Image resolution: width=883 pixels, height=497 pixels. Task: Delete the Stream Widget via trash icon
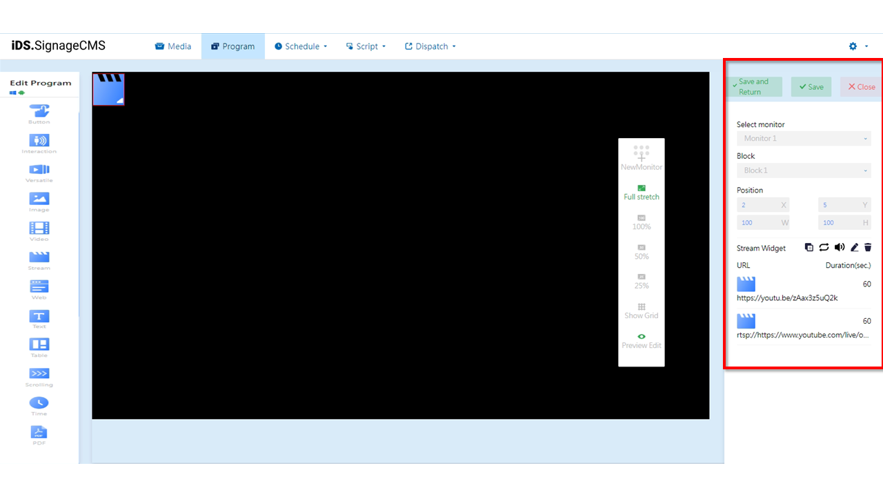click(x=868, y=247)
